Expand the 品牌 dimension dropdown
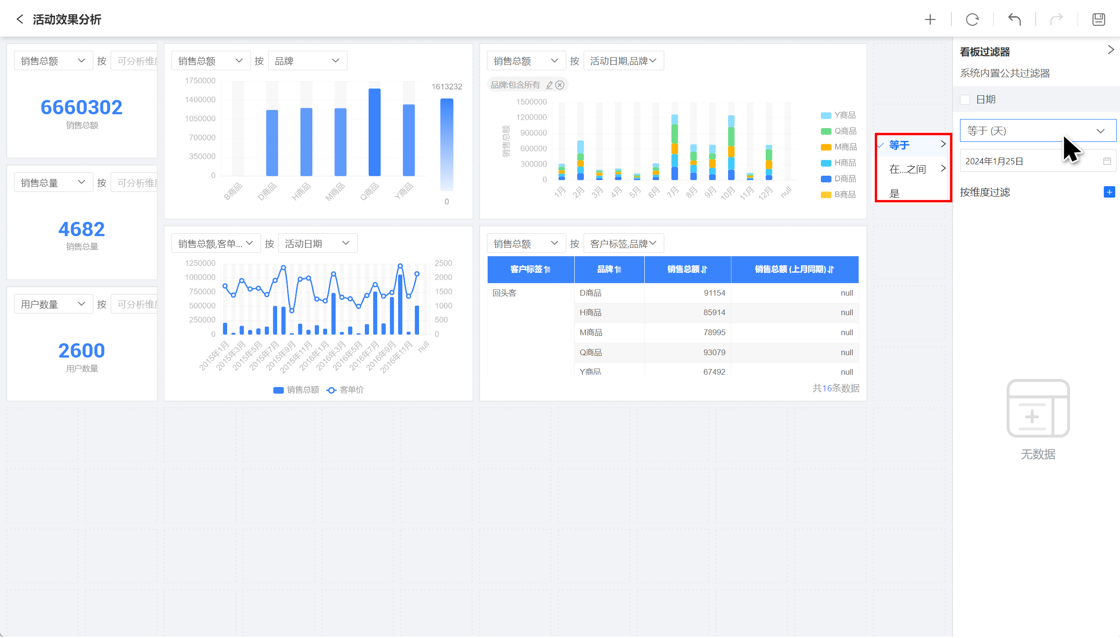Image resolution: width=1120 pixels, height=638 pixels. (307, 61)
